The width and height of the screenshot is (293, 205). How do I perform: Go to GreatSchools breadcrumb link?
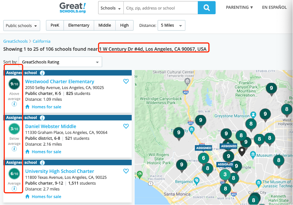[x=16, y=41]
